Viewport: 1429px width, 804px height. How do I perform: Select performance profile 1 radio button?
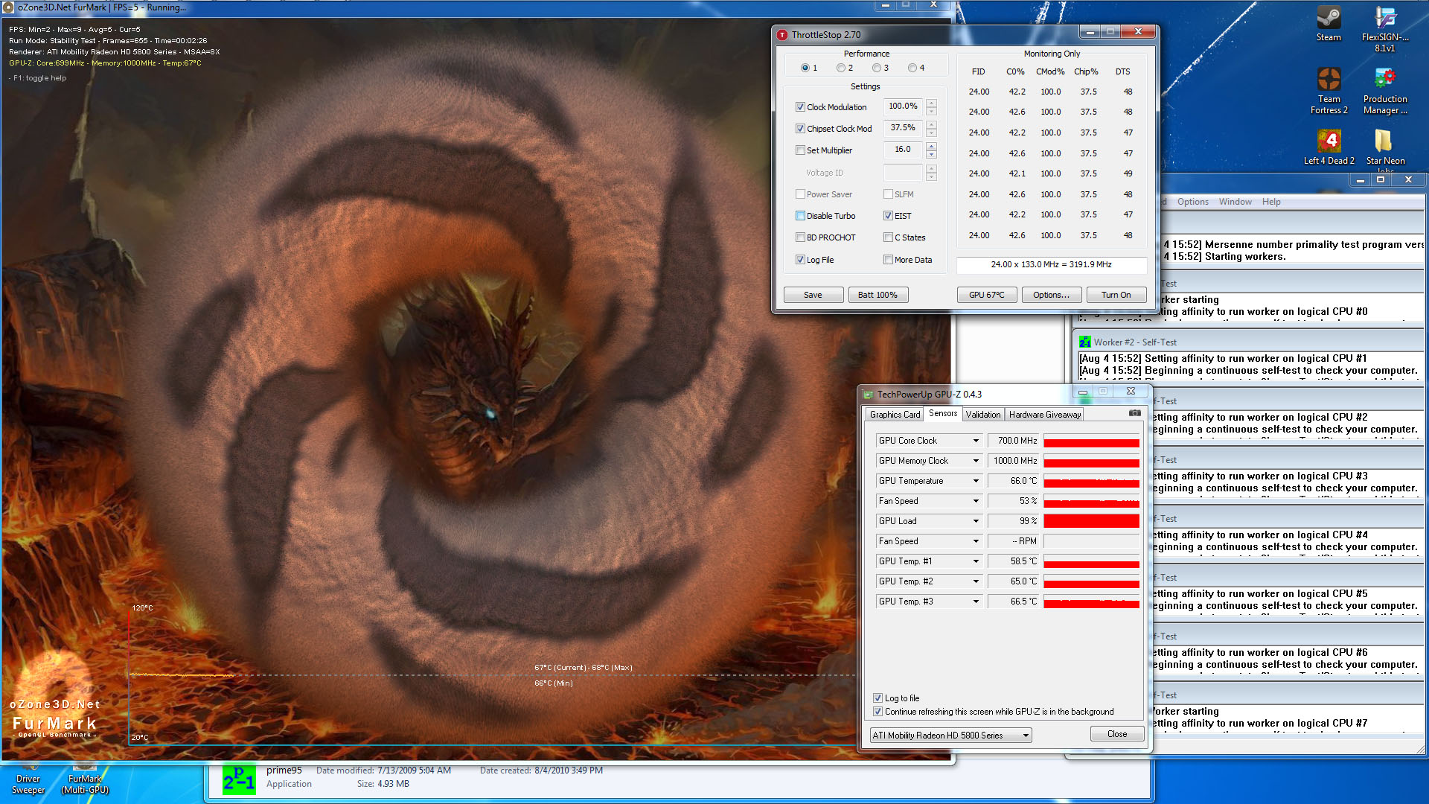805,68
